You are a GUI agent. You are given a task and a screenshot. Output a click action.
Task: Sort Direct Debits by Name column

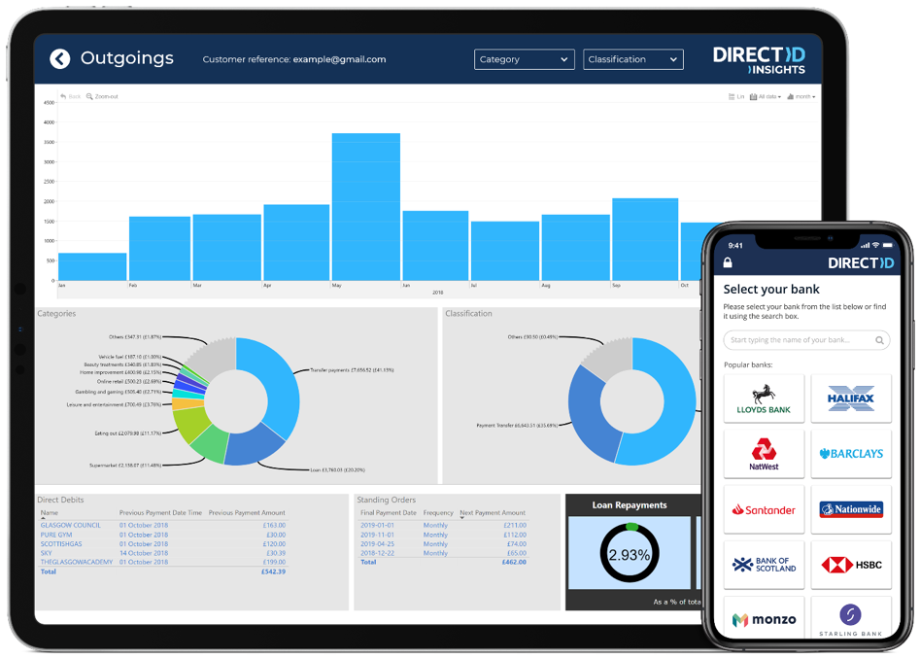[x=50, y=513]
